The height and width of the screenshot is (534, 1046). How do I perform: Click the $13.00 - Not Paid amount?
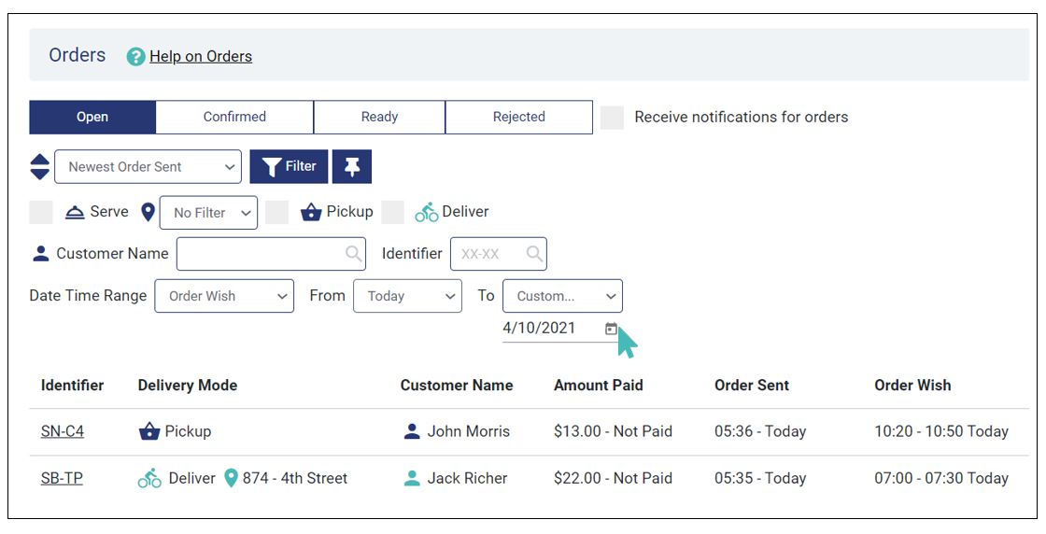pos(613,432)
